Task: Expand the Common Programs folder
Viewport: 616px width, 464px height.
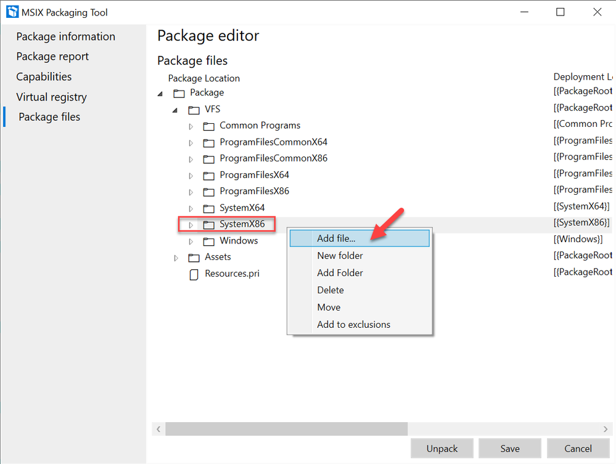Action: [191, 126]
